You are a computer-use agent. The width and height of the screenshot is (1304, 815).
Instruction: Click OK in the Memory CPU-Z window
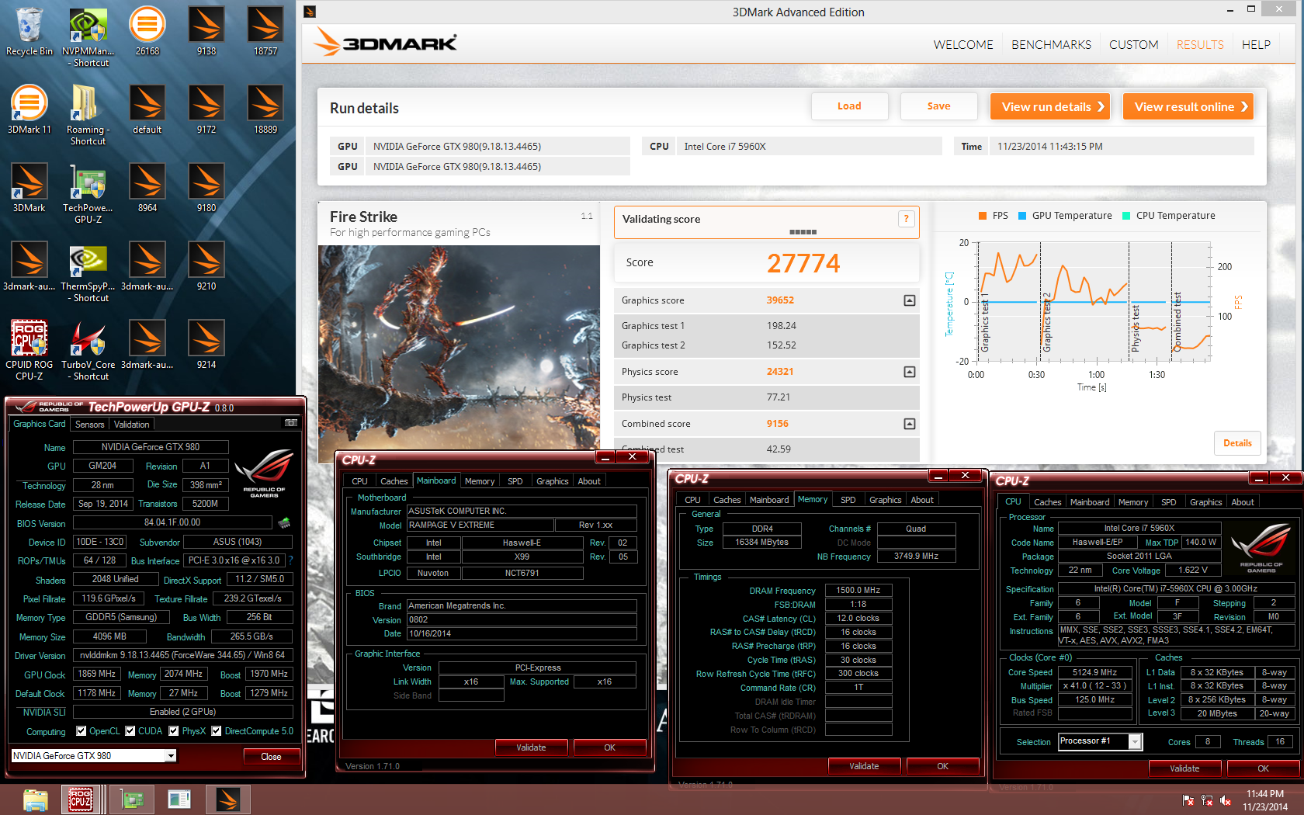[x=942, y=766]
